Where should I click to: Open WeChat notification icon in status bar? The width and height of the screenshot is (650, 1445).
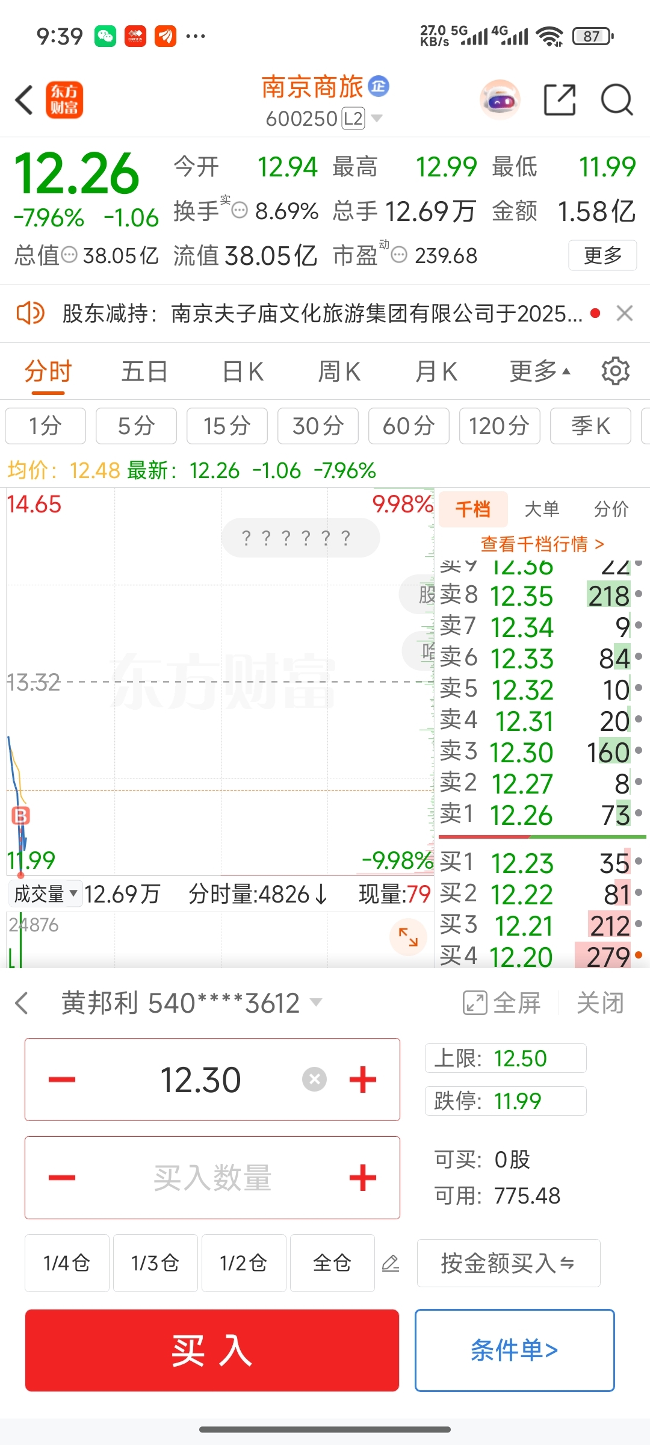[105, 36]
